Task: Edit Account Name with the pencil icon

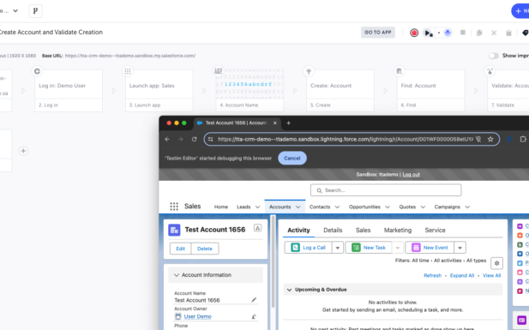Action: [x=254, y=300]
